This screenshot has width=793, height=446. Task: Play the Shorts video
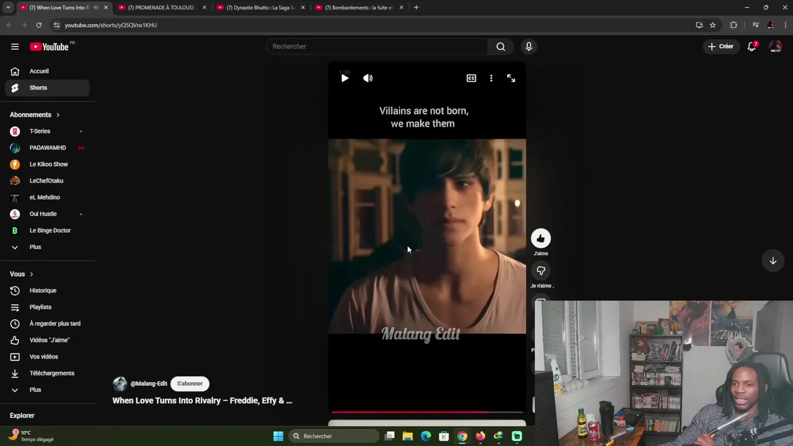click(x=345, y=78)
